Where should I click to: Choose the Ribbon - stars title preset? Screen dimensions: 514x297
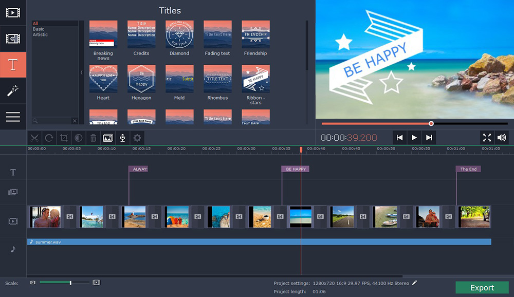click(x=255, y=79)
